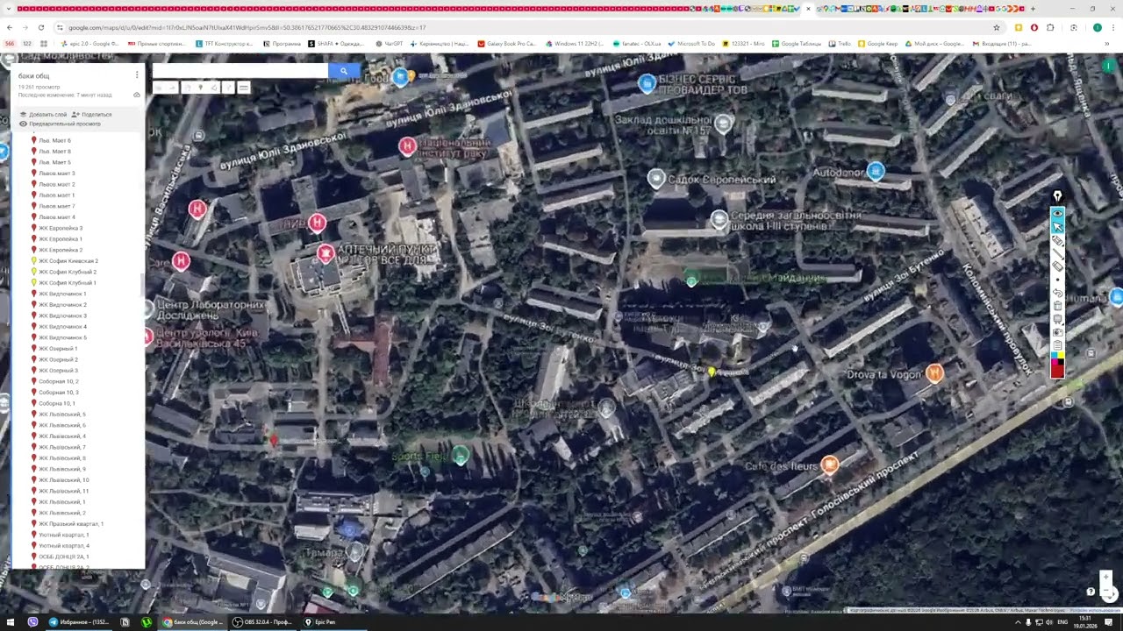1123x631 pixels.
Task: Select ЖК Львівський, 10 item
Action: tap(64, 480)
